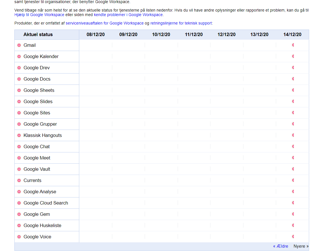319x251 pixels.
Task: Click Google Chat current status dot
Action: coord(19,147)
